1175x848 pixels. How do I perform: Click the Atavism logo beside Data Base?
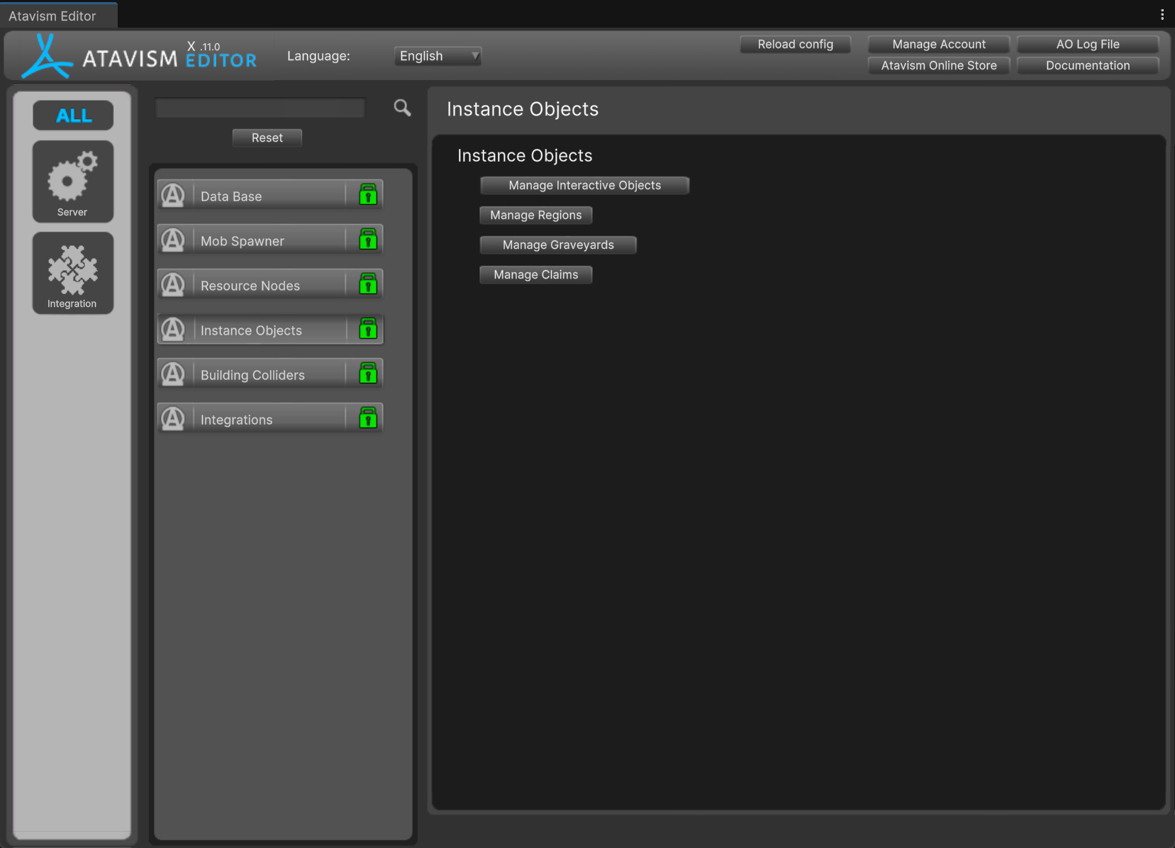pyautogui.click(x=173, y=195)
